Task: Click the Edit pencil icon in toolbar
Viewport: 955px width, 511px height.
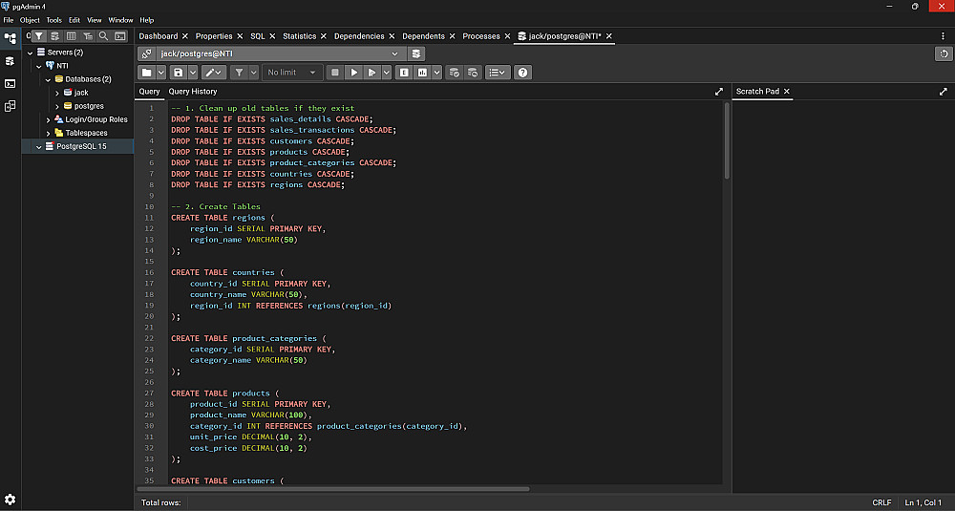Action: click(x=209, y=73)
